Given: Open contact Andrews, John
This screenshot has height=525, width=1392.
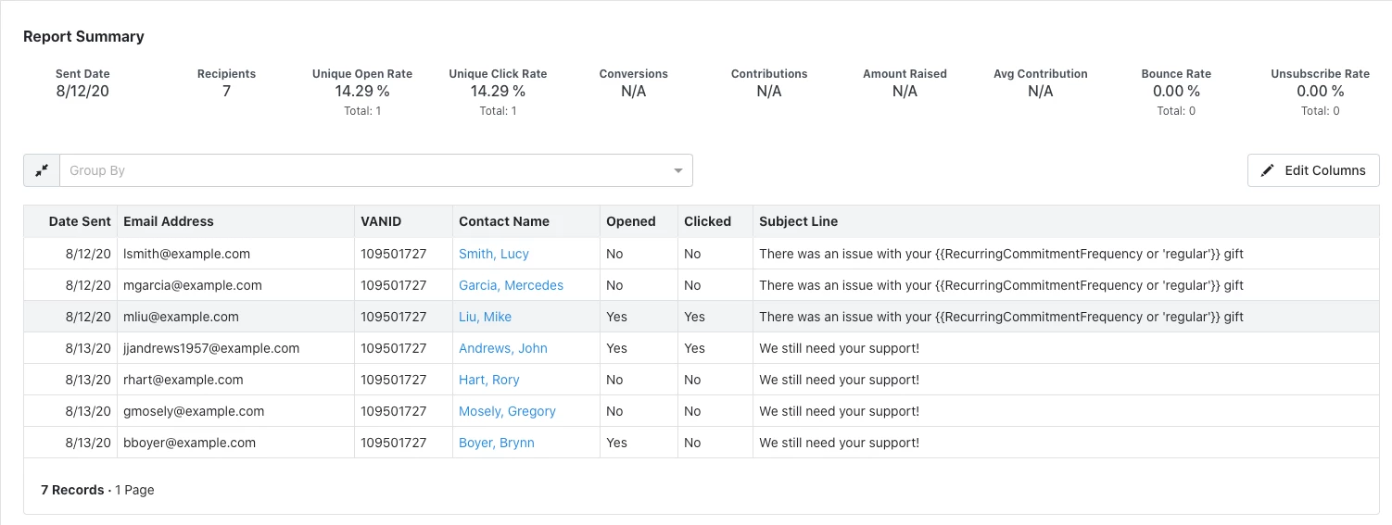Looking at the screenshot, I should coord(503,348).
